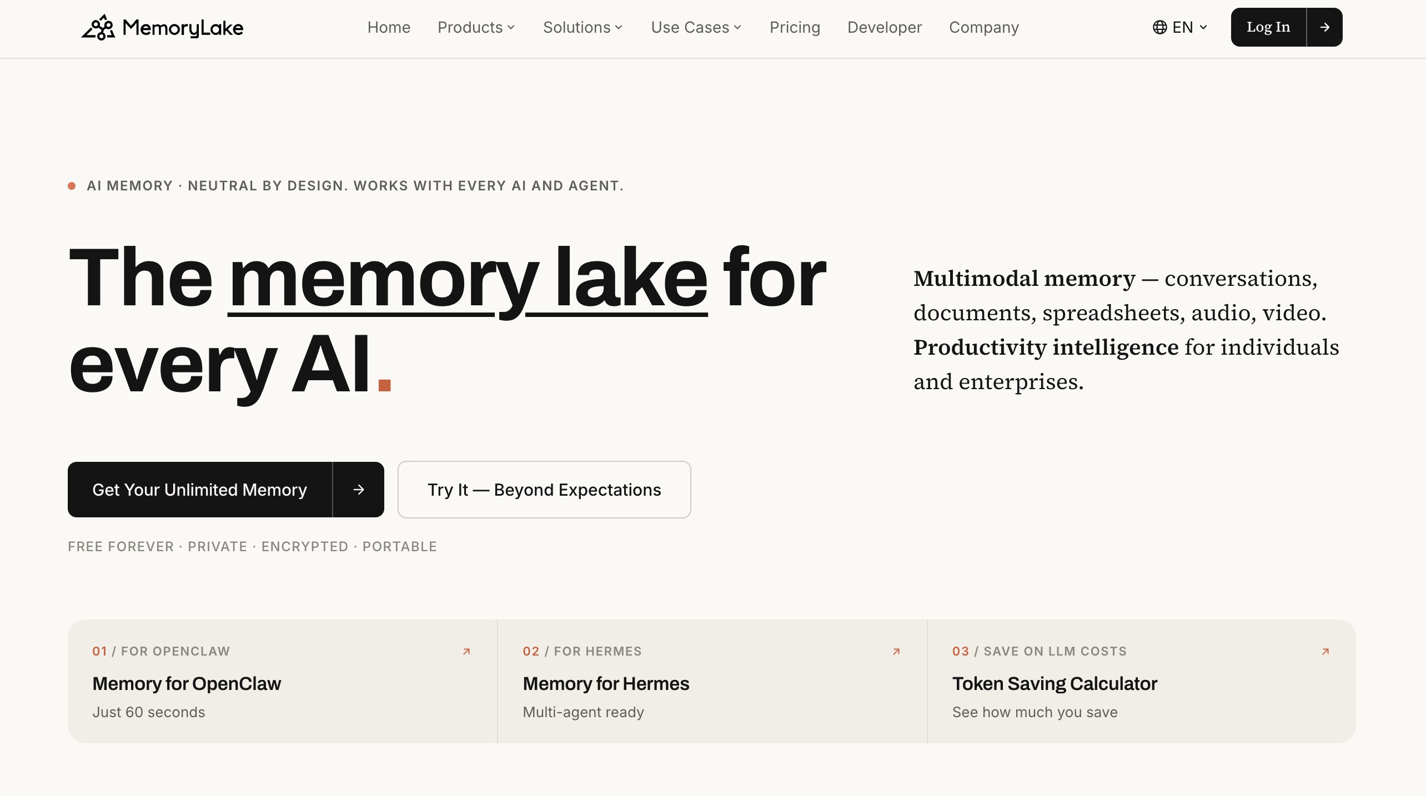Screen dimensions: 1426x796
Task: Click '02 / FOR HERMES' label
Action: point(582,651)
